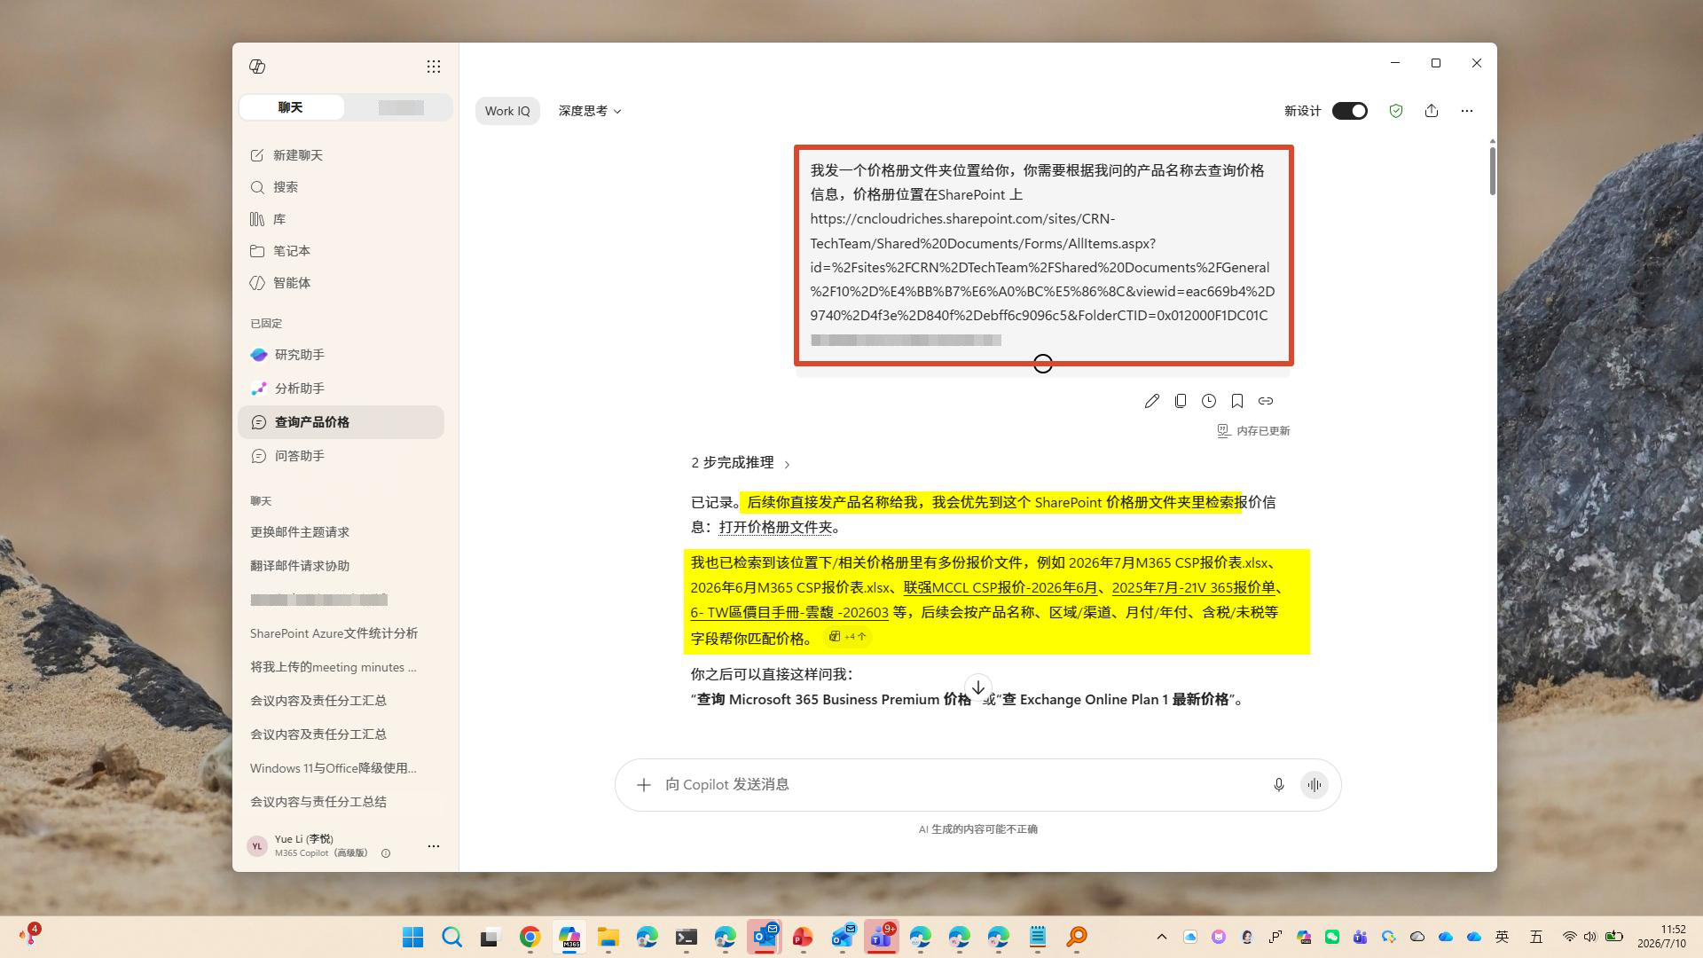Open the Windows 11与Office降级使用 chat
This screenshot has width=1703, height=958.
tap(341, 768)
